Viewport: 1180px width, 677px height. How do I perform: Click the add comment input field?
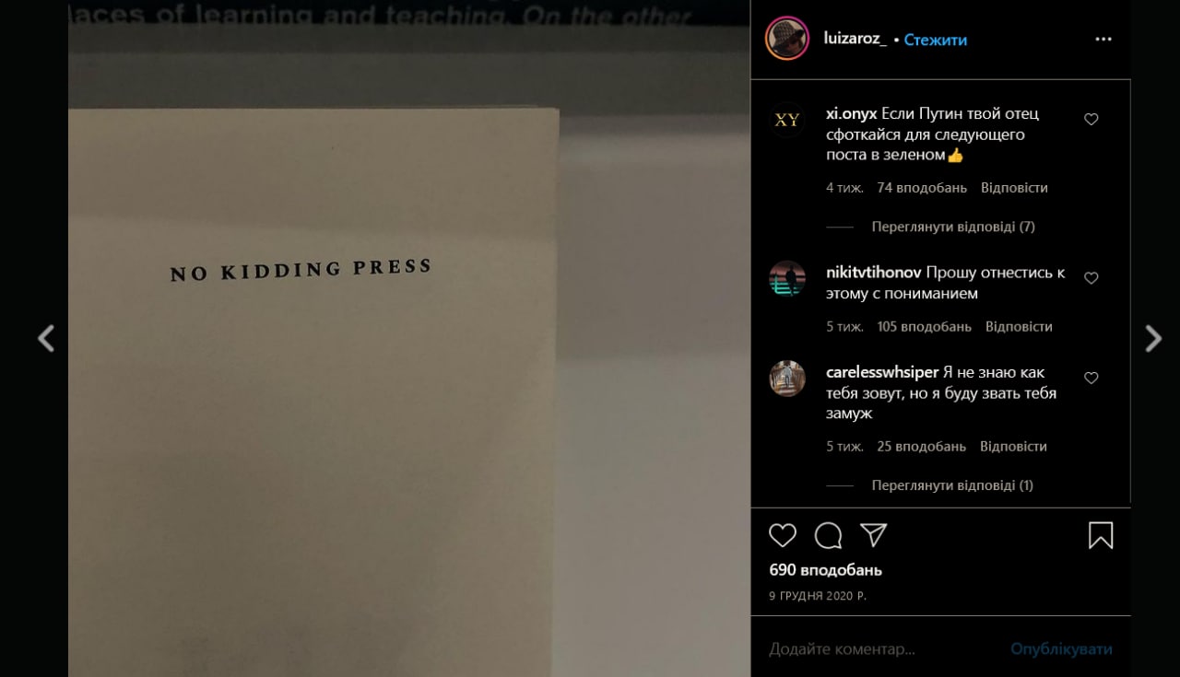pos(880,649)
